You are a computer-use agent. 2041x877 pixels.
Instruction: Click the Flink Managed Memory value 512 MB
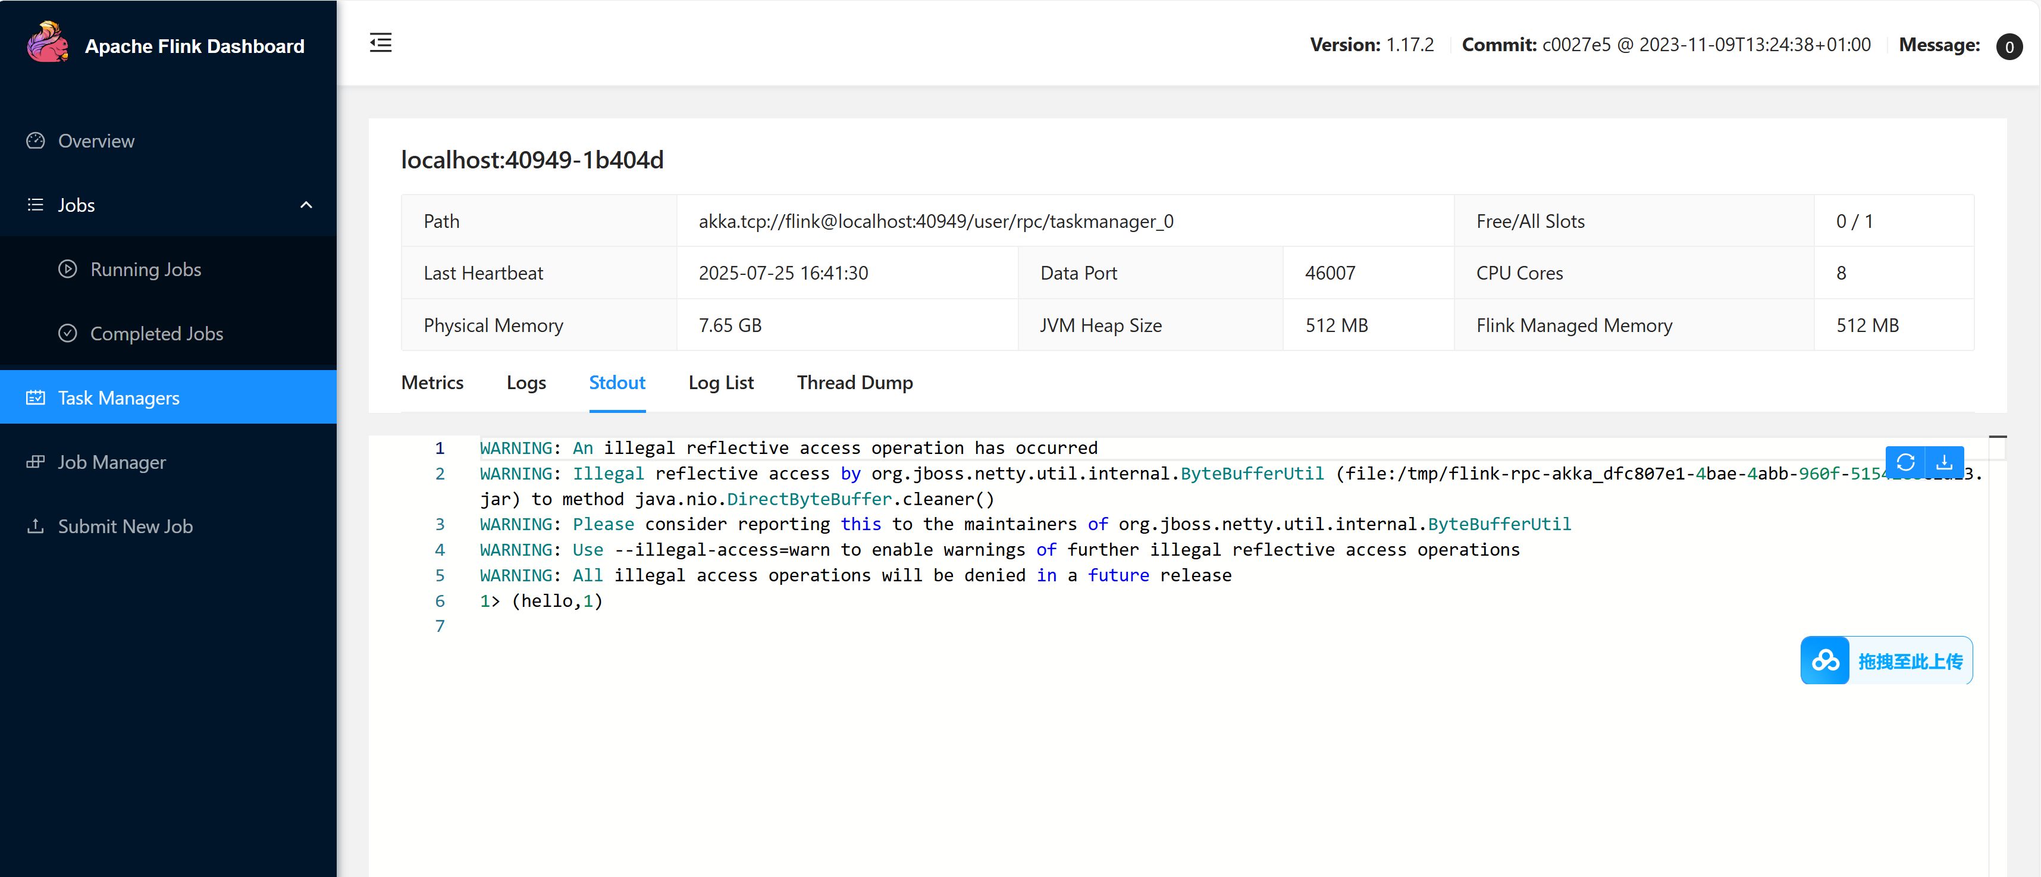1867,325
